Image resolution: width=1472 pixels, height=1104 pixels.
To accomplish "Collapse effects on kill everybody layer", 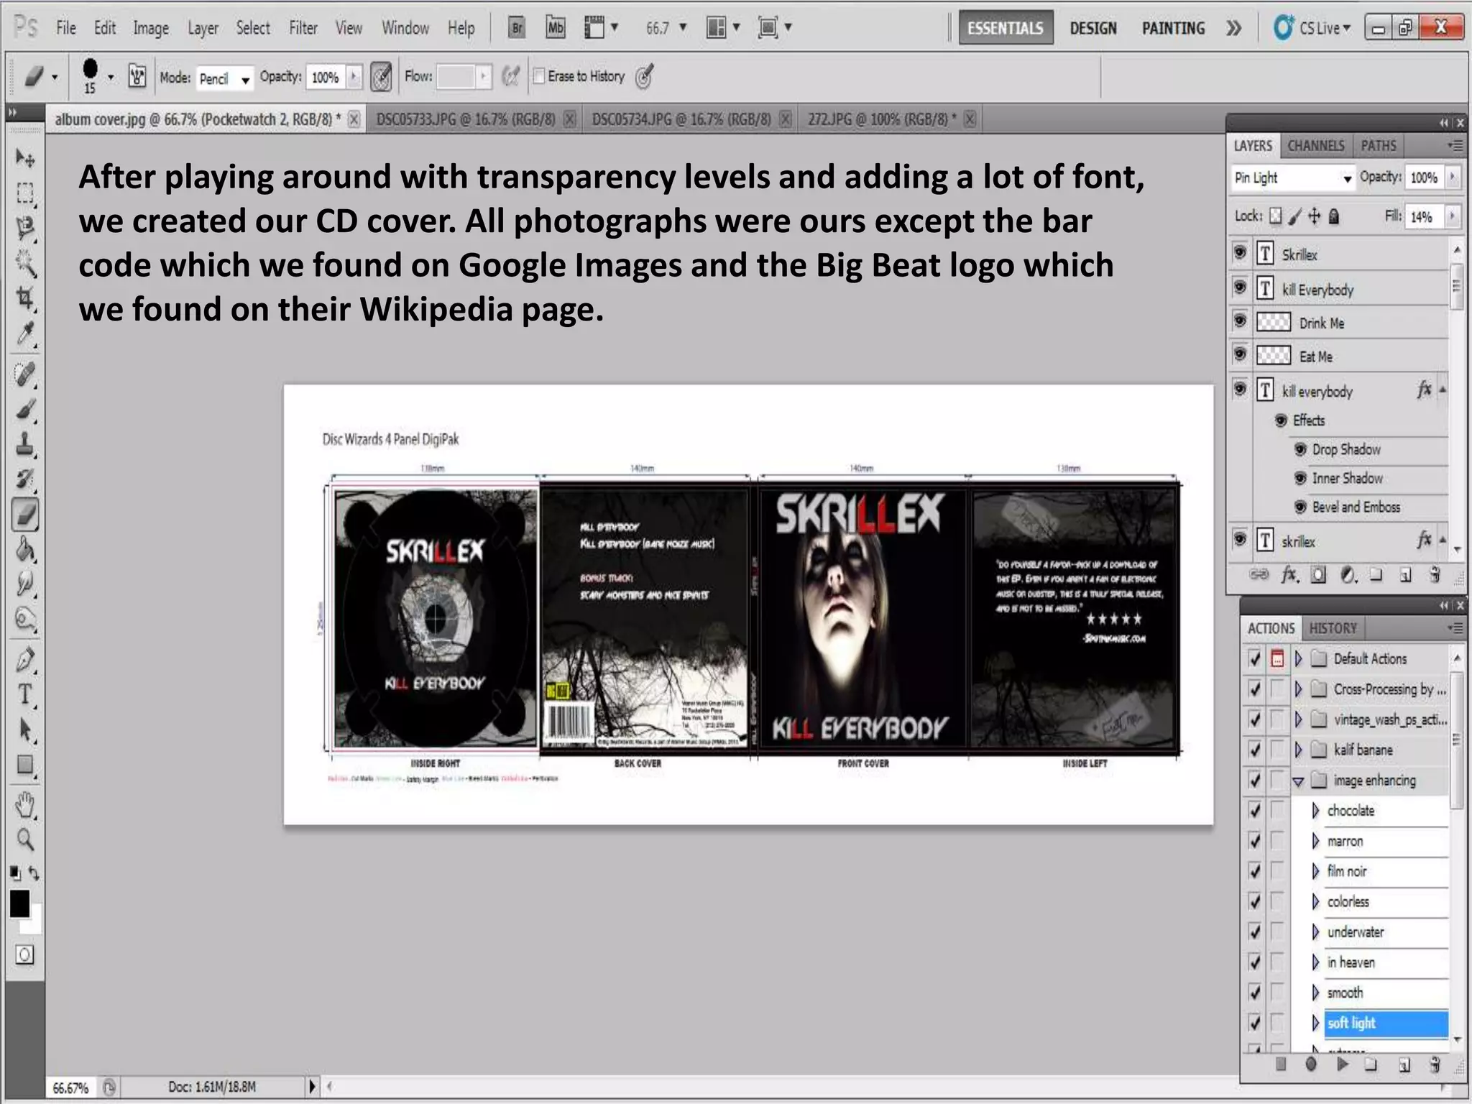I will point(1443,390).
